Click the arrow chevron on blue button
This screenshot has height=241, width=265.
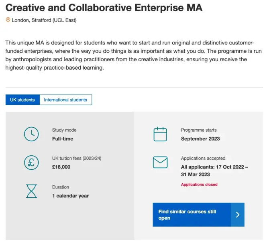coord(238,215)
